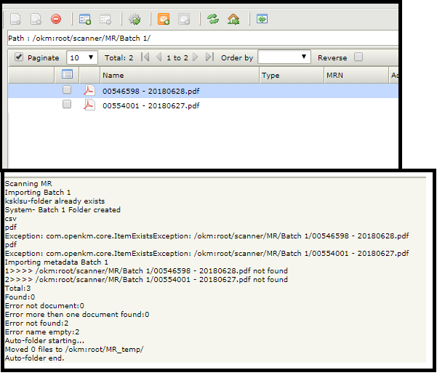Expand the Order by dropdown
The image size is (445, 386).
pos(284,57)
